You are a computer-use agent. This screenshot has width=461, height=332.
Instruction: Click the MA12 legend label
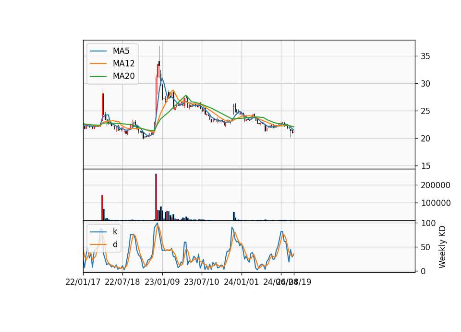(123, 64)
